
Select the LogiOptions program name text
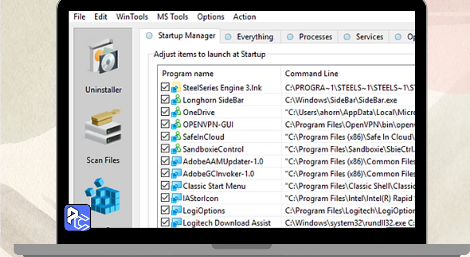pos(204,211)
